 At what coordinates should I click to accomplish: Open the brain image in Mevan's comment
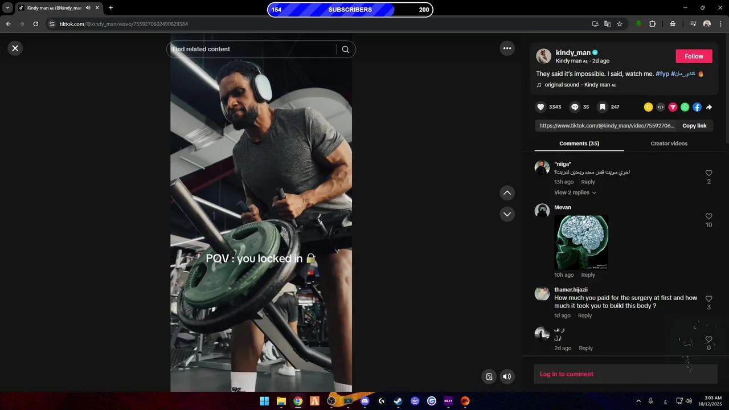(581, 242)
